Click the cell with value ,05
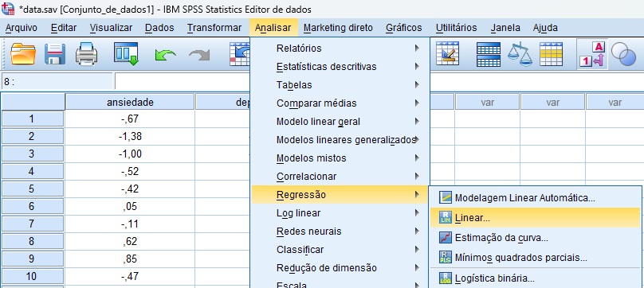644x288 pixels. point(130,207)
